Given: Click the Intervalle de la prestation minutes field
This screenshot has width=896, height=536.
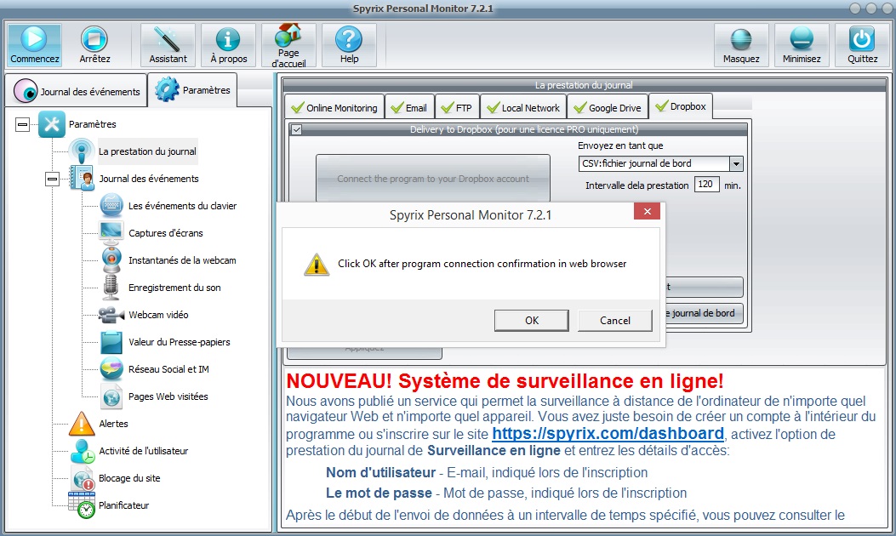Looking at the screenshot, I should (706, 184).
